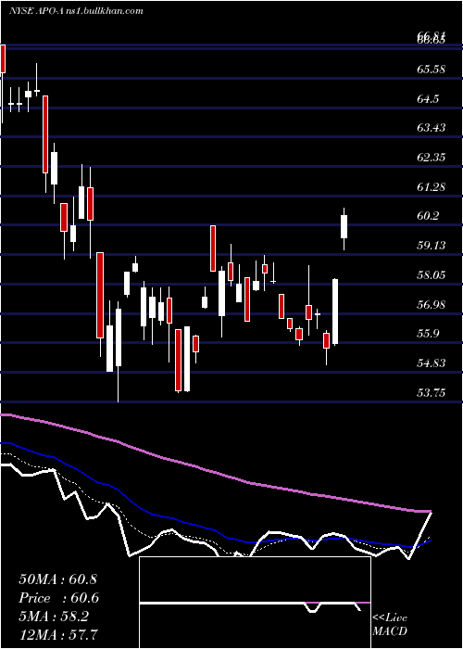Screen dimensions: 463x649
Task: Click the 54.83 price axis label
Action: (431, 363)
